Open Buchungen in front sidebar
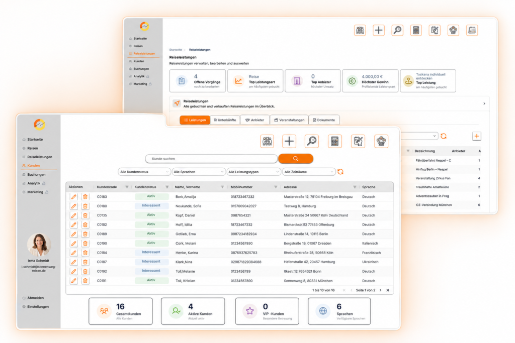The height and width of the screenshot is (343, 515). pyautogui.click(x=36, y=174)
